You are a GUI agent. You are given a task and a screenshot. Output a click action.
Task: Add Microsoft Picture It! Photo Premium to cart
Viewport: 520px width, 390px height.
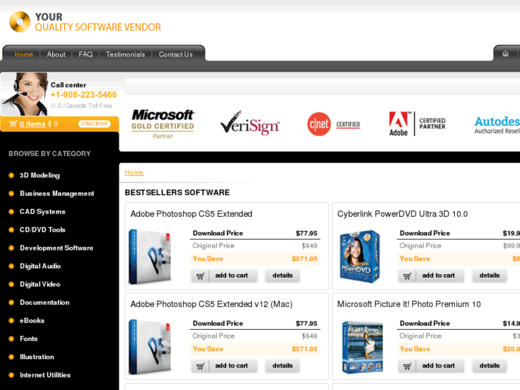431,366
